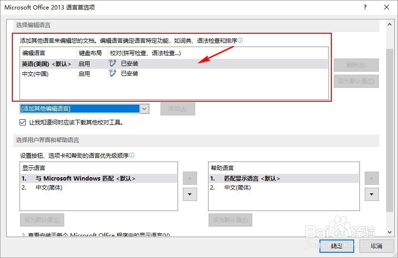Screen dimensions: 398x258
Task: Click the 添加(A) button
Action: (178, 109)
